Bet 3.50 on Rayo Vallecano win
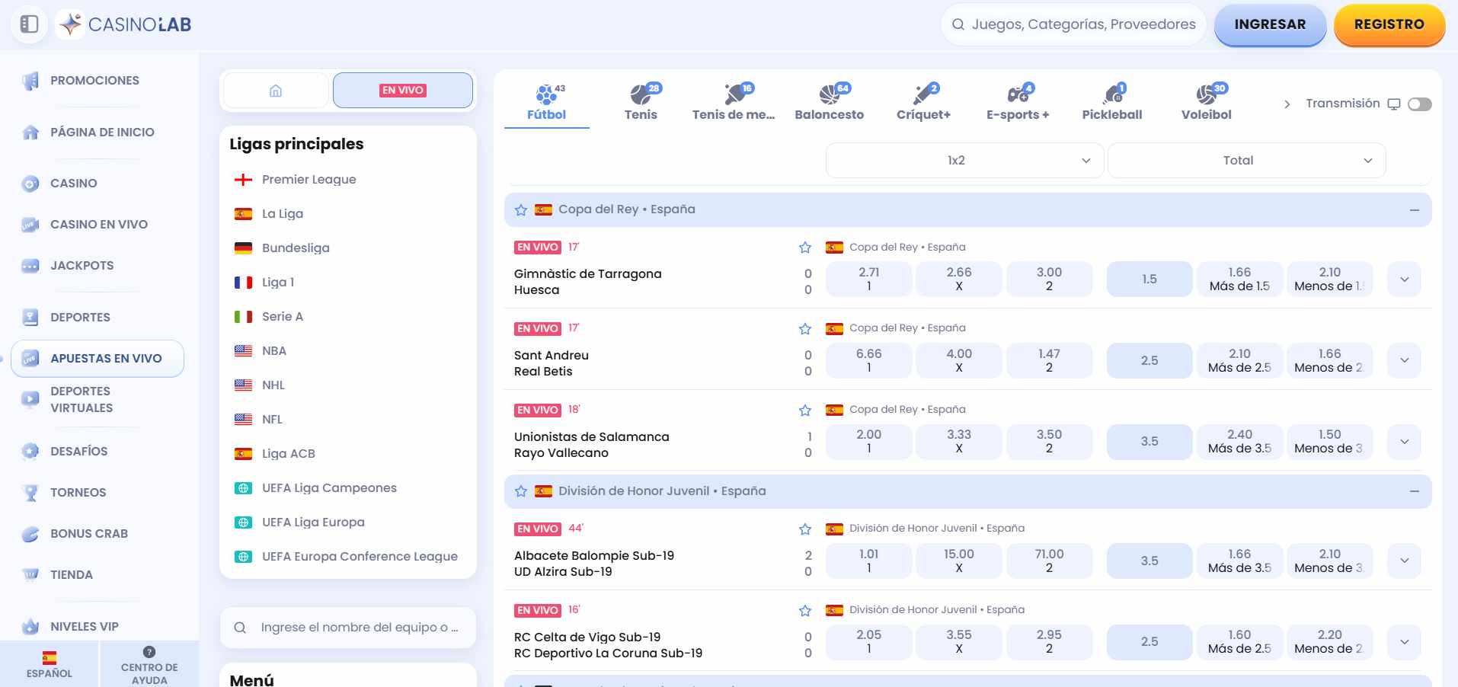This screenshot has height=687, width=1458. (1049, 442)
